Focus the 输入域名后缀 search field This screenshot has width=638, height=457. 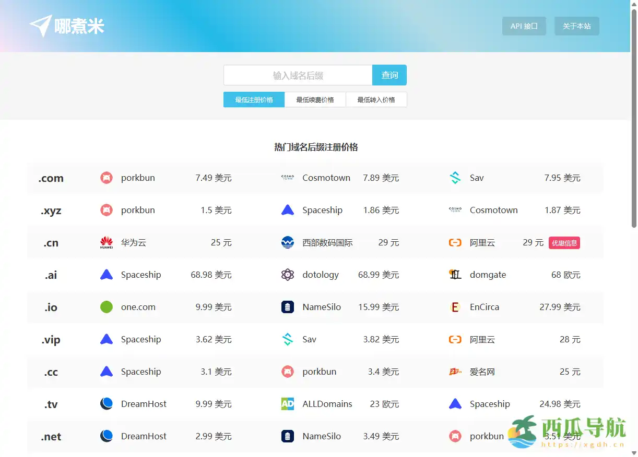pyautogui.click(x=298, y=76)
